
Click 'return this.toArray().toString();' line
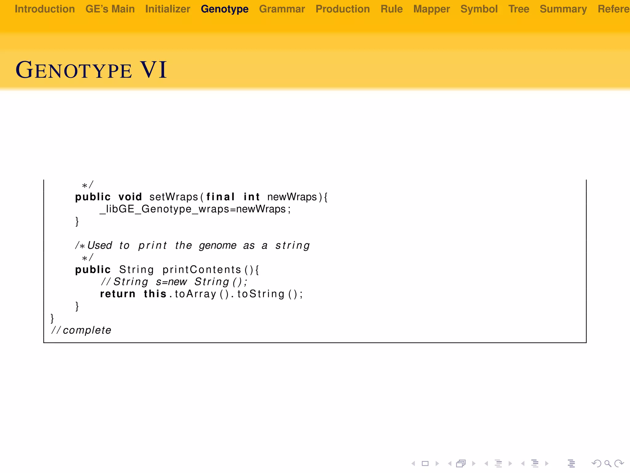[201, 294]
